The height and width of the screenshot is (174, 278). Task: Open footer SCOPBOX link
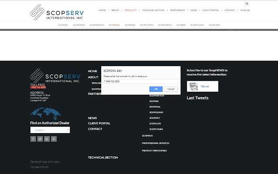[147, 136]
